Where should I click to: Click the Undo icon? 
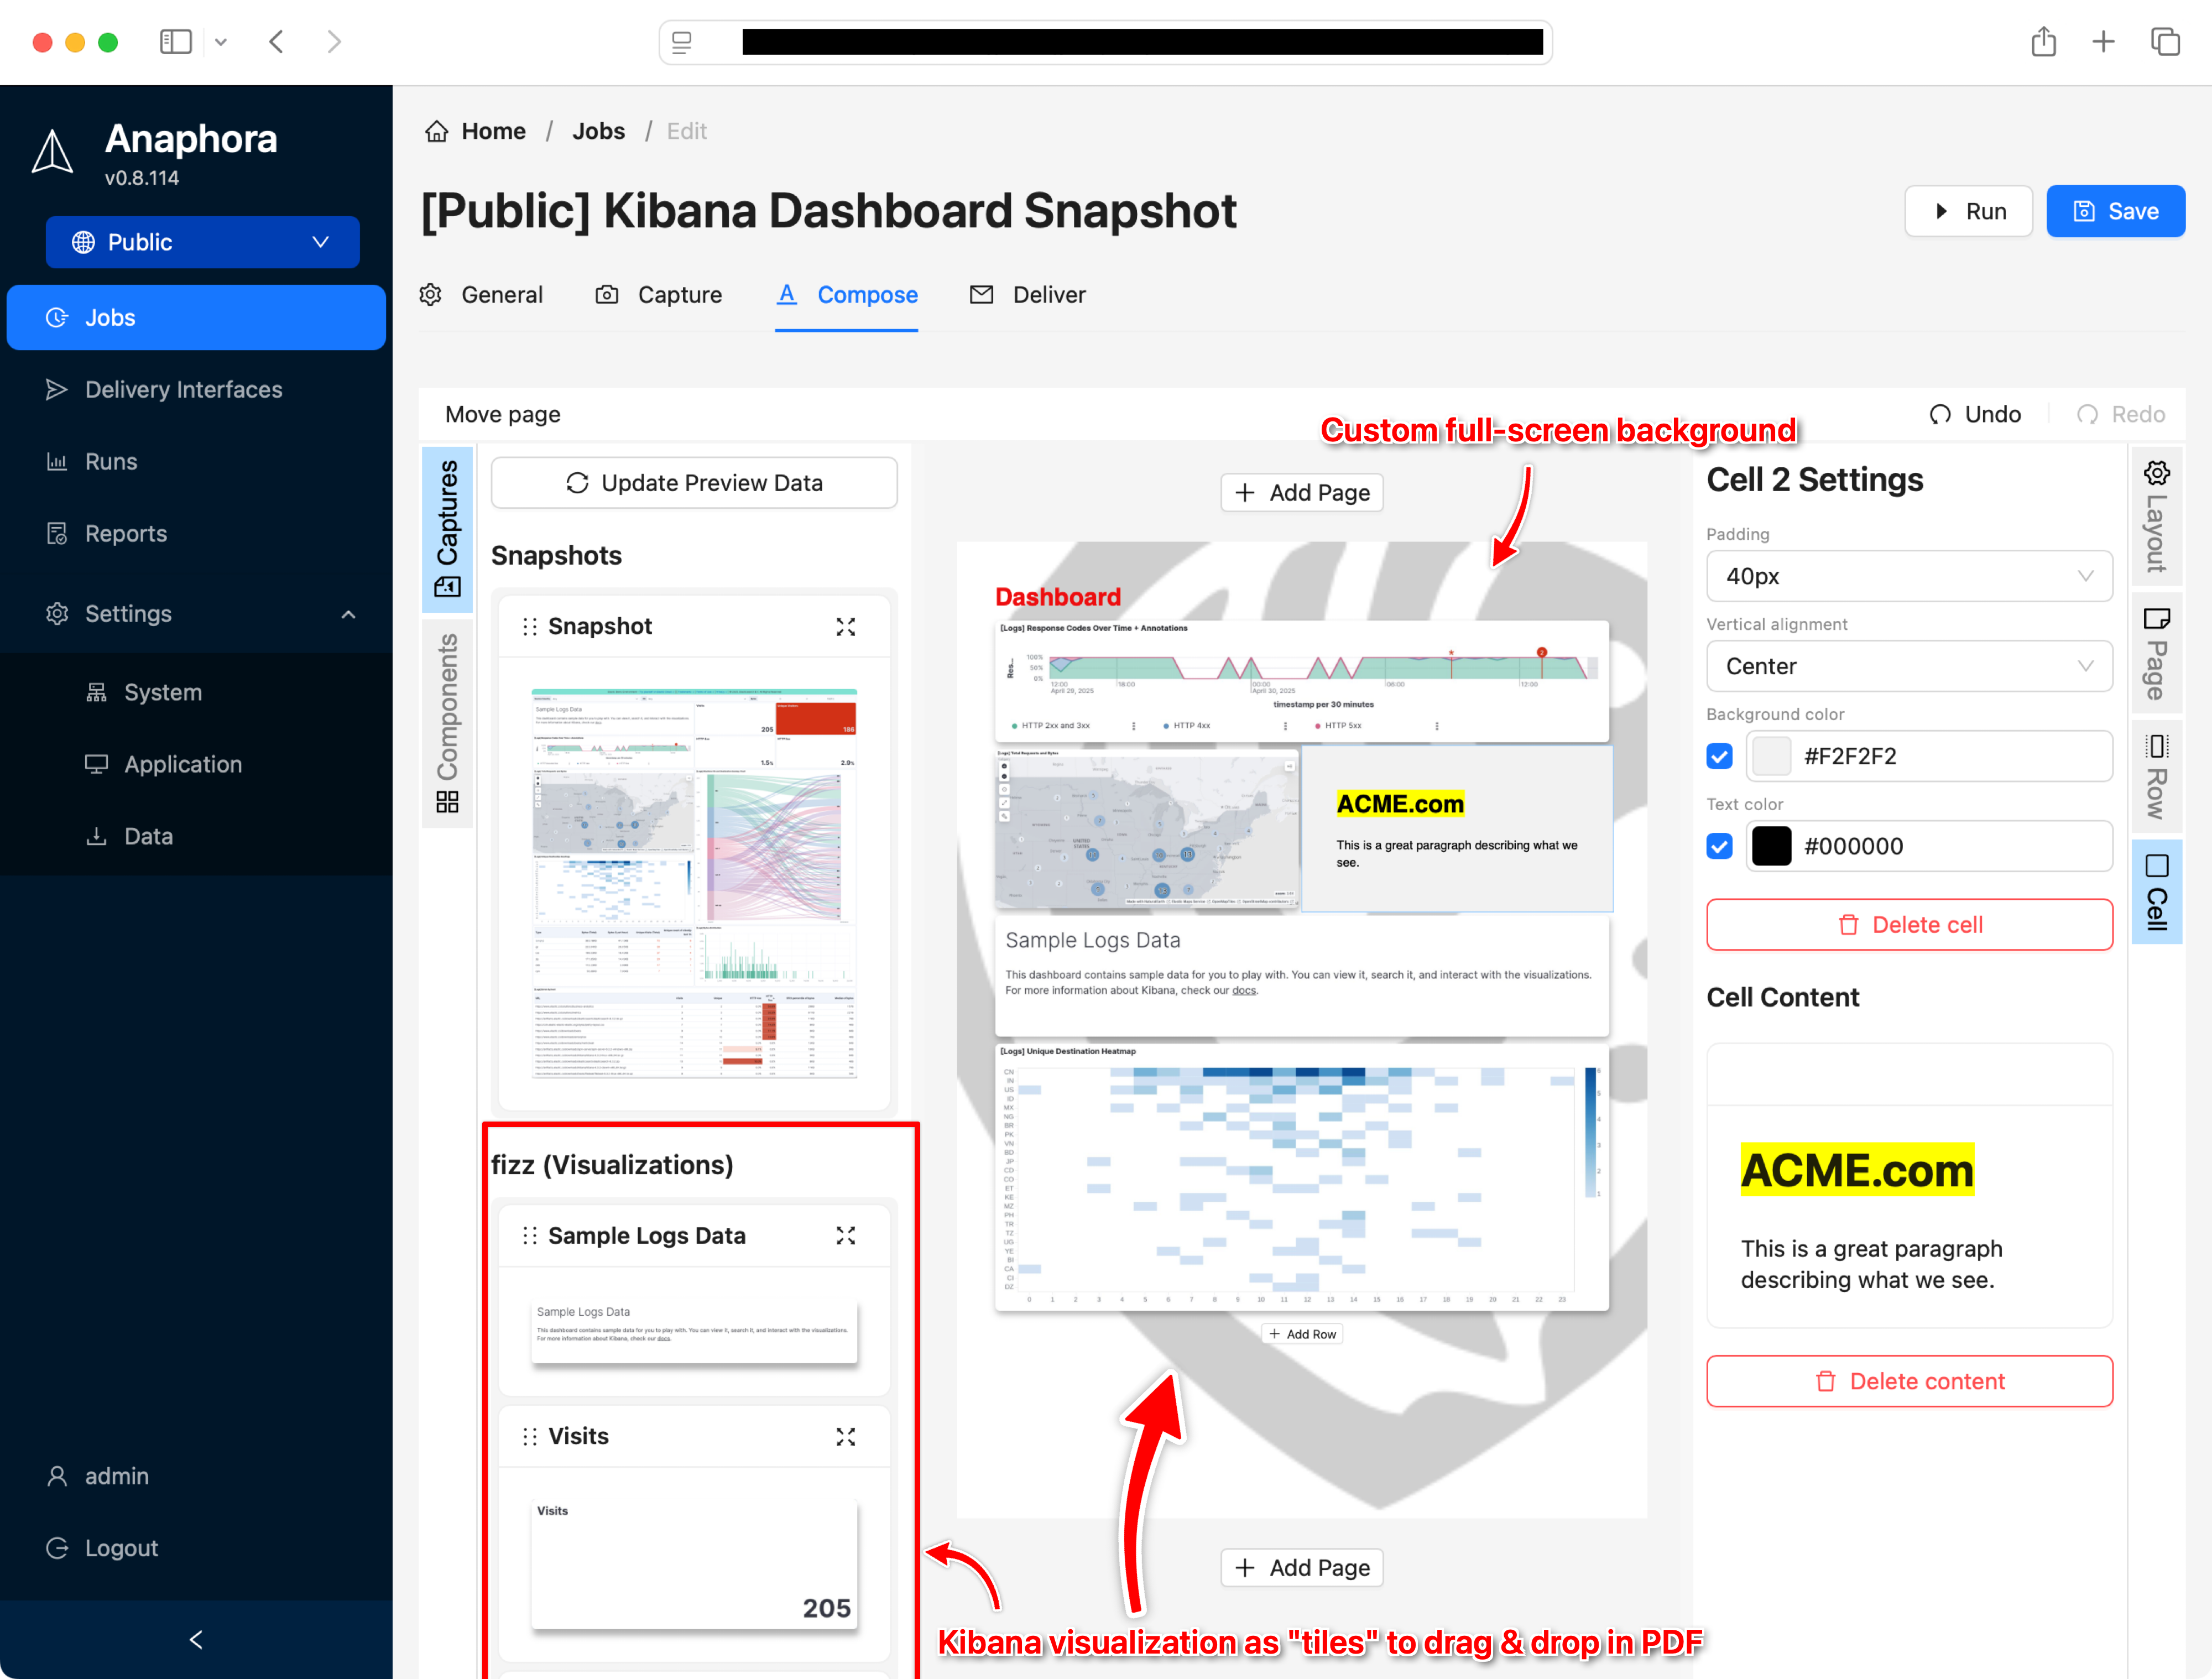click(x=1941, y=414)
